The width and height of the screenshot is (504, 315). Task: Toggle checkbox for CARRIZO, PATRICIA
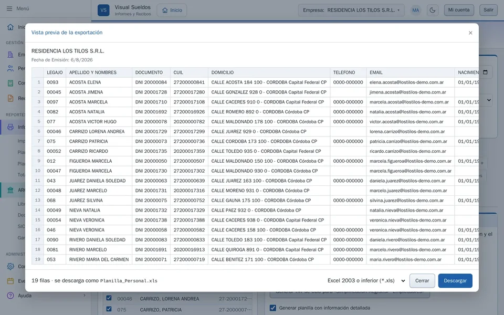(x=109, y=309)
